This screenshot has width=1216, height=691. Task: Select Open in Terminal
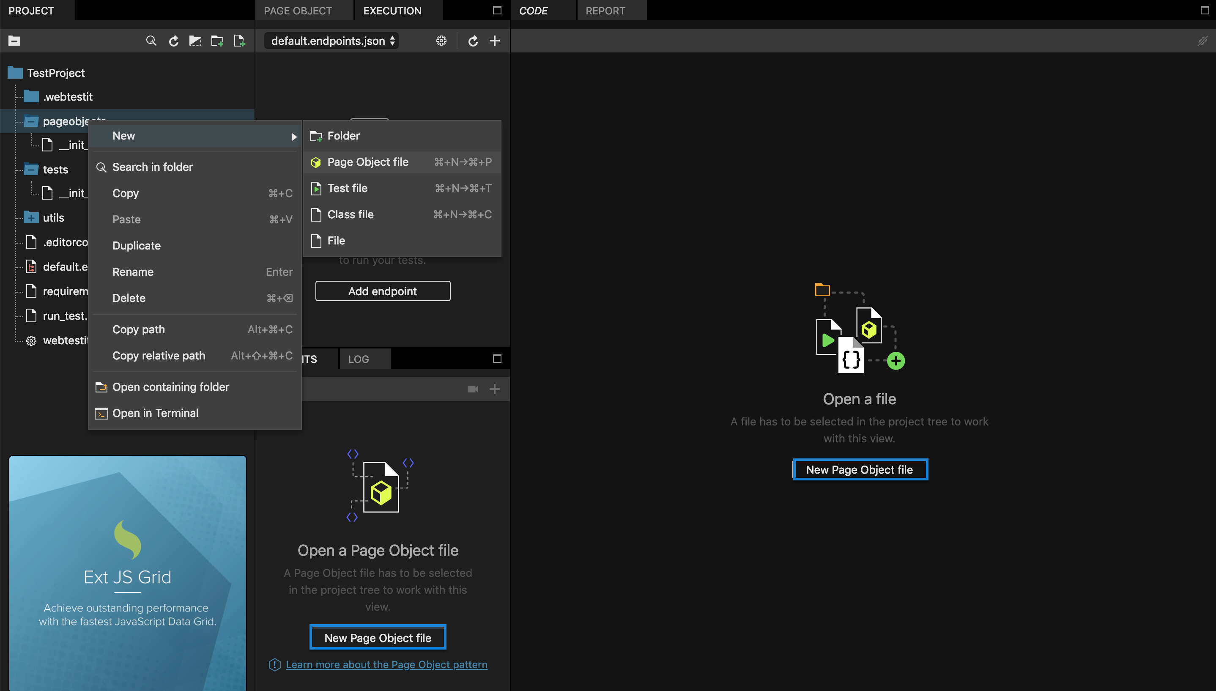pos(195,413)
